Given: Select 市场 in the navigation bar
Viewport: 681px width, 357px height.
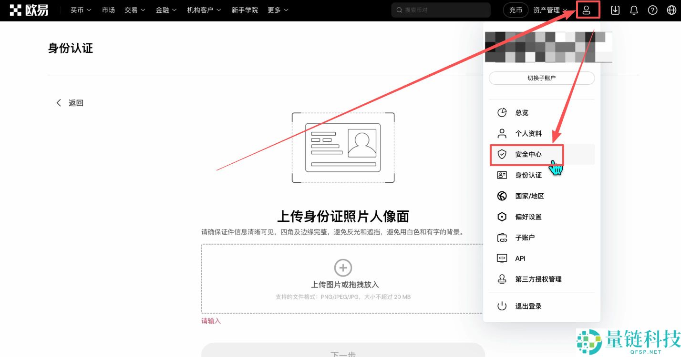Looking at the screenshot, I should 108,10.
